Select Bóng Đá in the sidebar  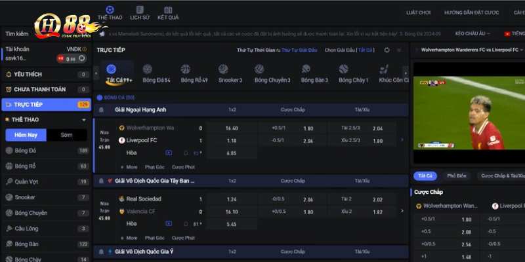[46, 151]
